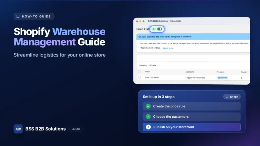Click the info icon in blue banner
The height and width of the screenshot is (146, 260).
139,37
